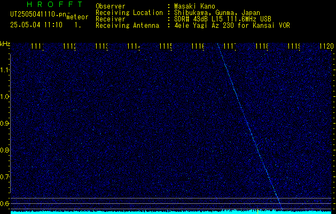The height and width of the screenshot is (214, 336).
Task: Click the yellow tick in the cyan intensity bar
Action: pos(257,212)
